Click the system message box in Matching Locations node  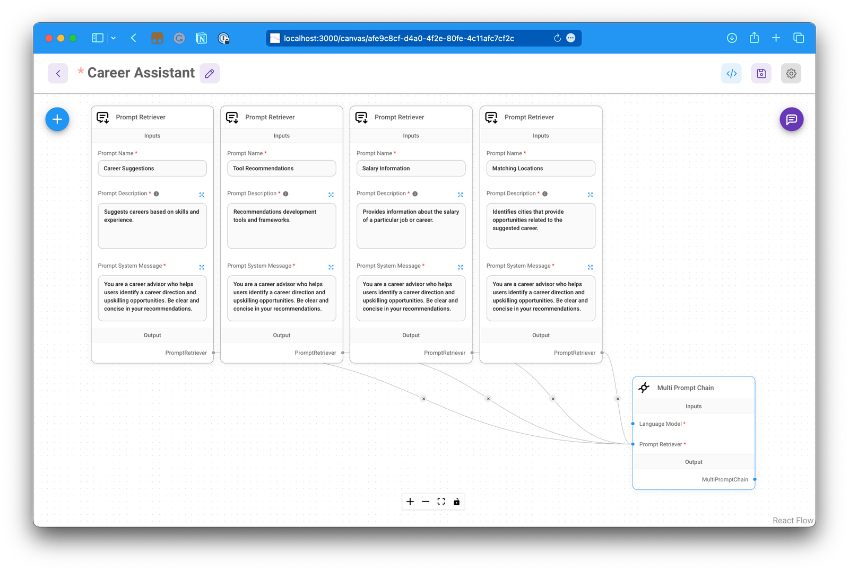click(541, 298)
